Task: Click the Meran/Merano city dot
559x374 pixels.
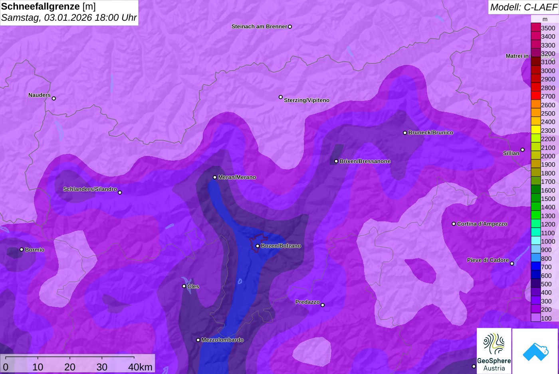Action: 215,177
